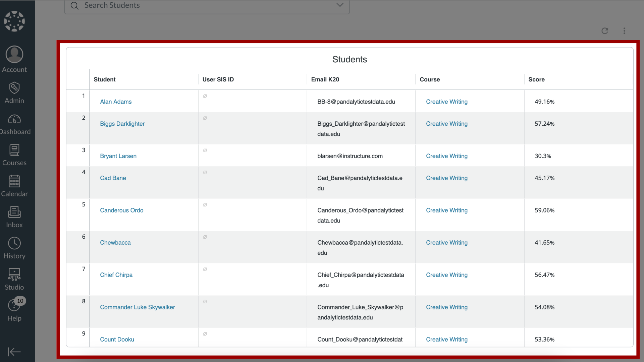Click the null SIS ID icon for Chewbacca

(x=205, y=237)
